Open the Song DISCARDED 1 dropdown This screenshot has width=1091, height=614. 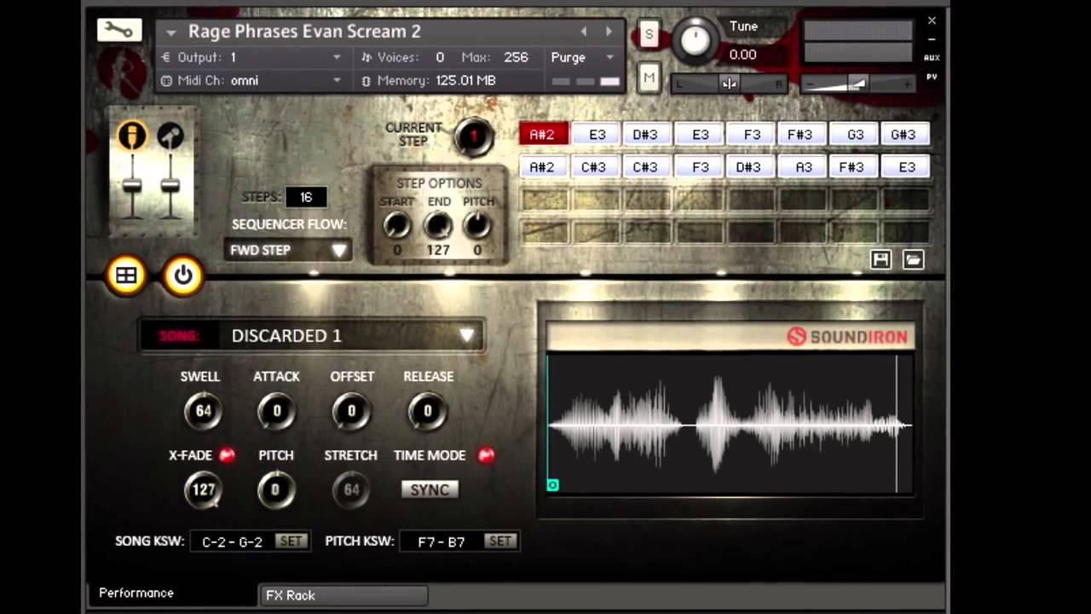311,335
